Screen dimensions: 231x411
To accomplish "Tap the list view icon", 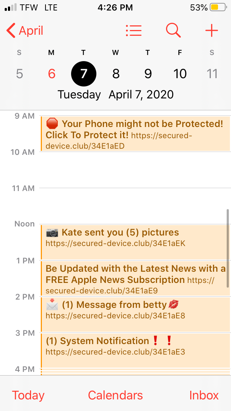I will [x=134, y=31].
